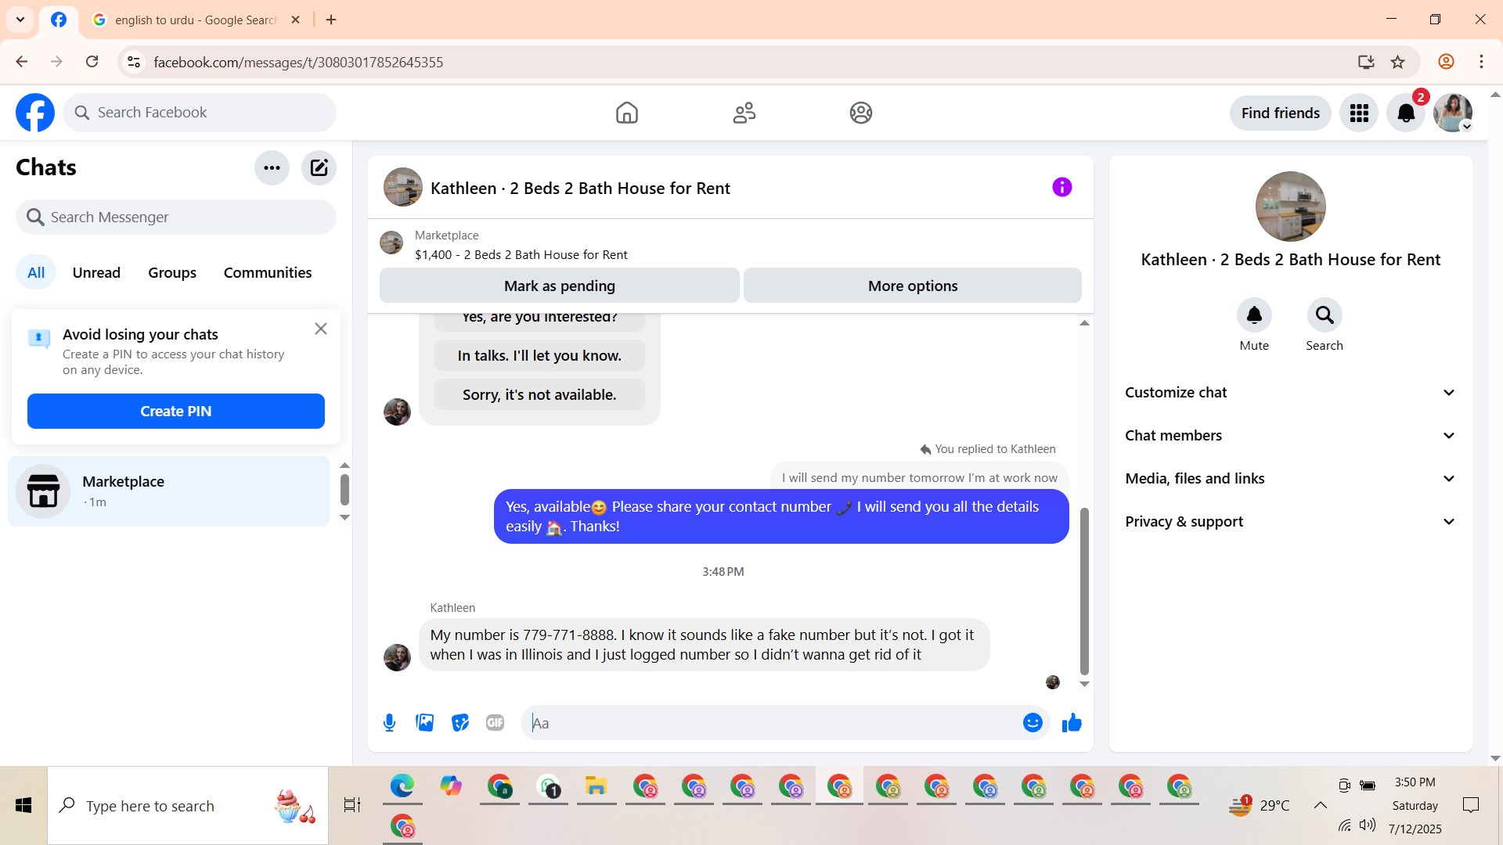
Task: Switch to the Unread chats tab
Action: click(x=96, y=272)
